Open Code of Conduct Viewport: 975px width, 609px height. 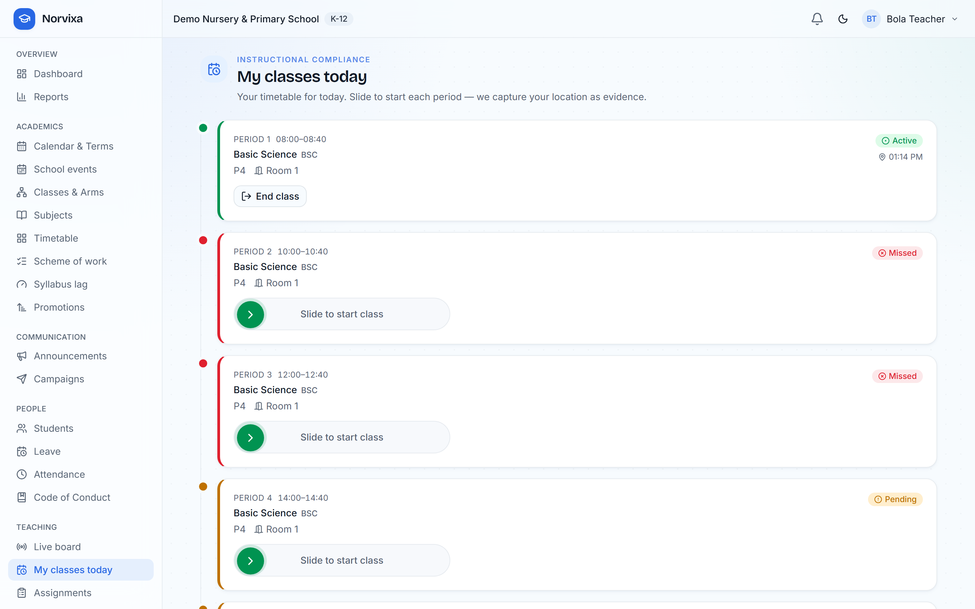tap(81, 497)
